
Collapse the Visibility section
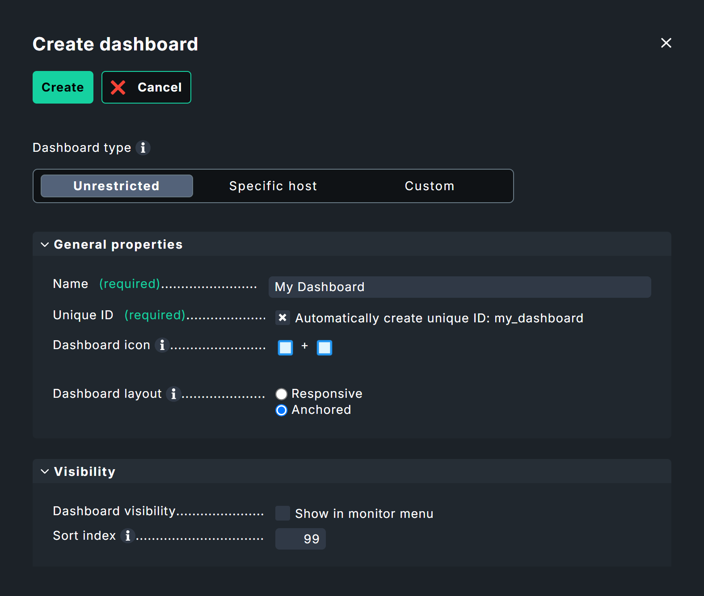pos(45,472)
